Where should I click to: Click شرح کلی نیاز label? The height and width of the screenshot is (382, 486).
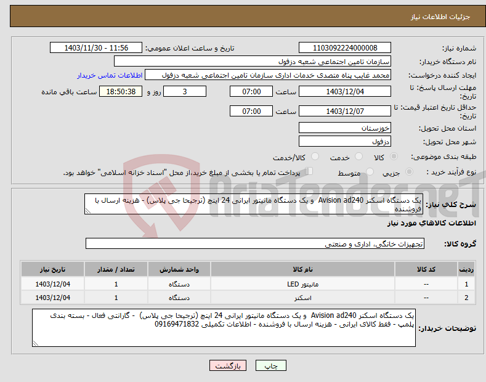tap(451, 205)
